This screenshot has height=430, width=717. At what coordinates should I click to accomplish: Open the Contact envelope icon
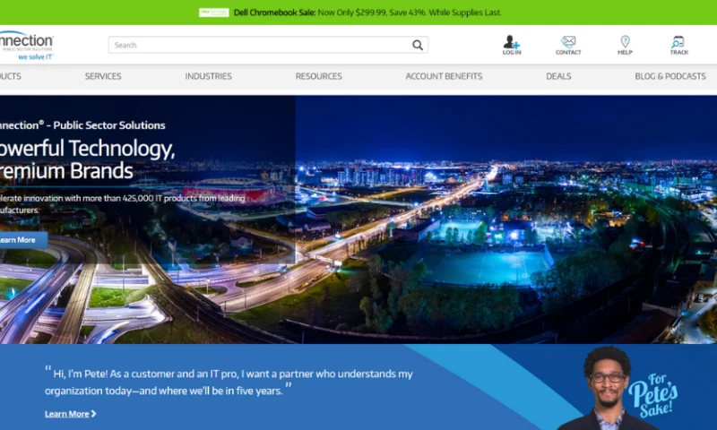[x=568, y=42]
